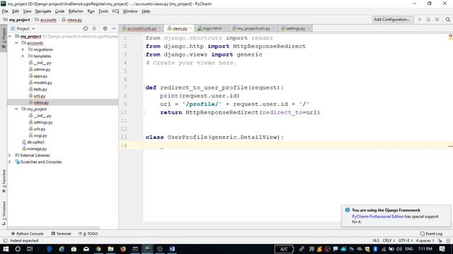Open Windows Start menu
This screenshot has height=254, width=453.
pos(6,249)
